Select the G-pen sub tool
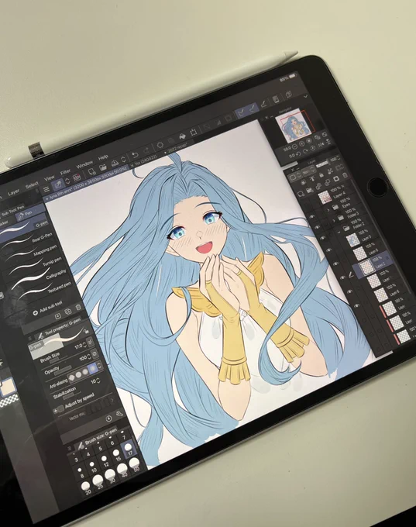The height and width of the screenshot is (527, 416). 24,229
